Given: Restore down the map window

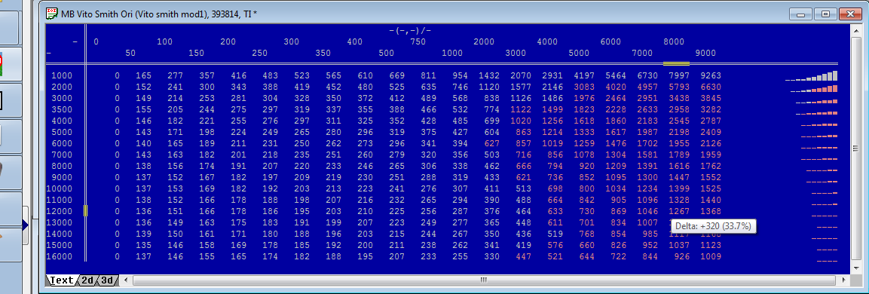Looking at the screenshot, I should tap(825, 14).
